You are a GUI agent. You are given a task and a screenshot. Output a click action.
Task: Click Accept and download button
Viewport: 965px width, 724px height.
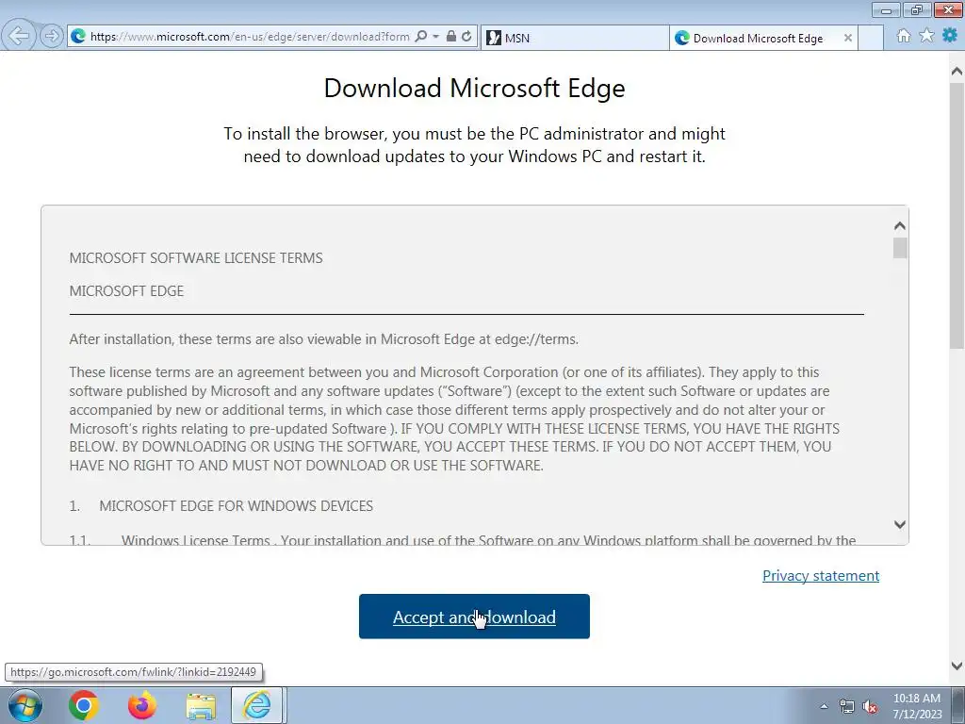(x=474, y=617)
